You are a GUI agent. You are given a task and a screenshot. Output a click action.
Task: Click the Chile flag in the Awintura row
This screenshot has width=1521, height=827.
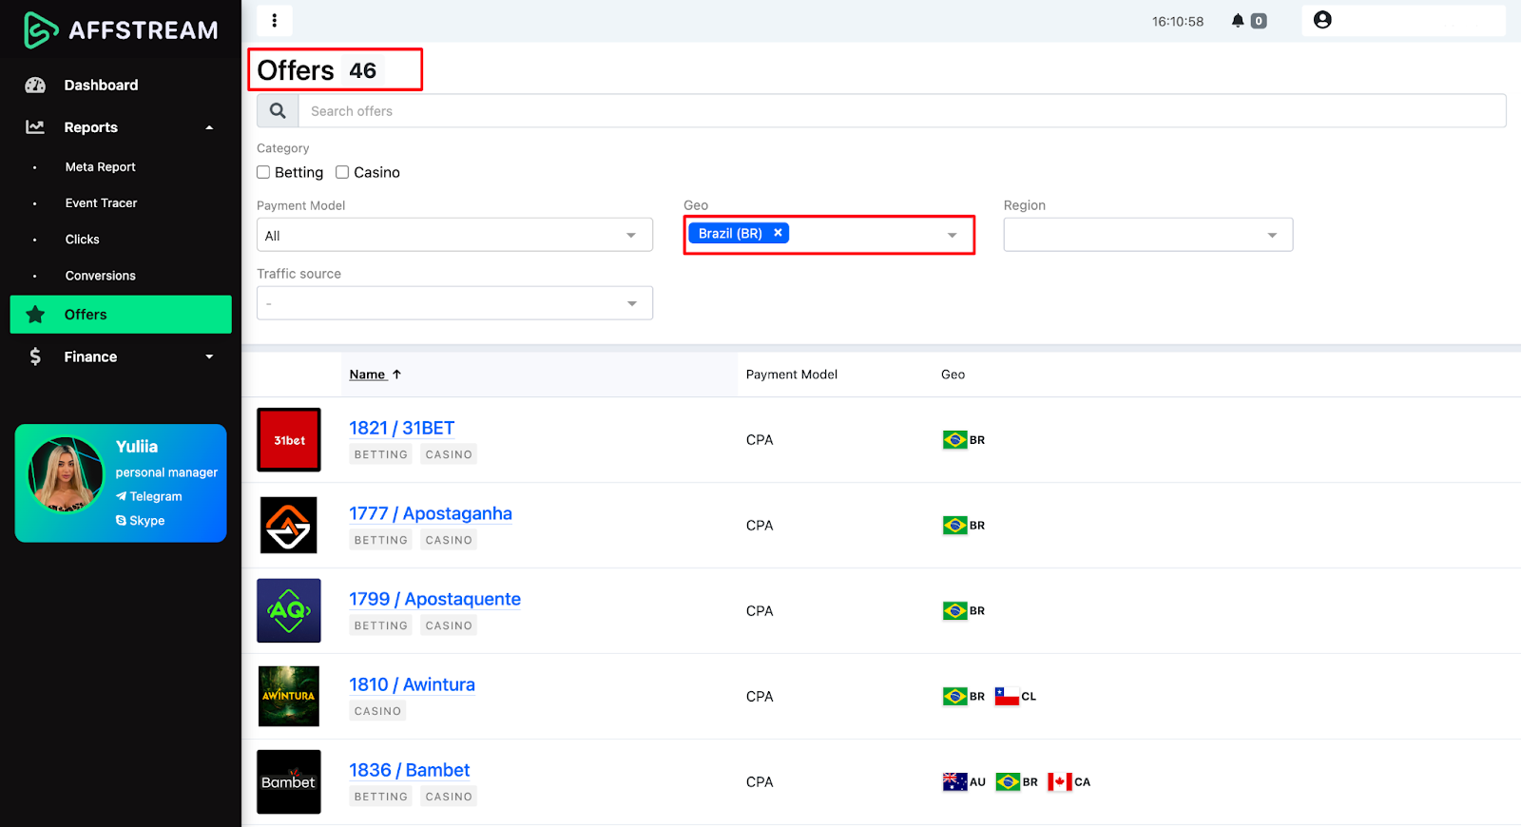[x=1007, y=697]
